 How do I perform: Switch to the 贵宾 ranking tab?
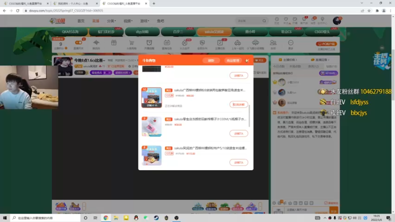coord(313,66)
